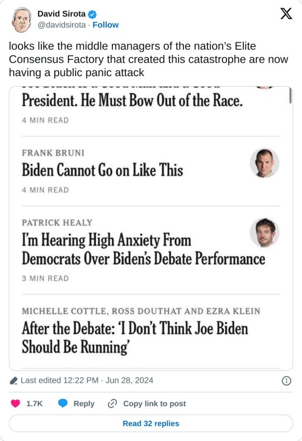Click the embedded screenshot's scrollbar
The image size is (302, 441).
click(290, 96)
